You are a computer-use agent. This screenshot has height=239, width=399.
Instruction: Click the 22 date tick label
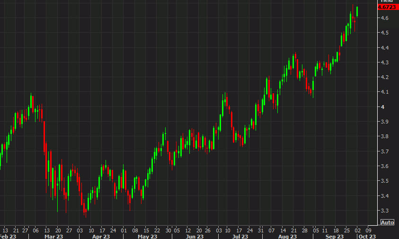(x=157, y=230)
